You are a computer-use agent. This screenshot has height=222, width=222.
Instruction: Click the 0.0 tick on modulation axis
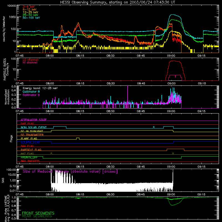click(x=14, y=108)
